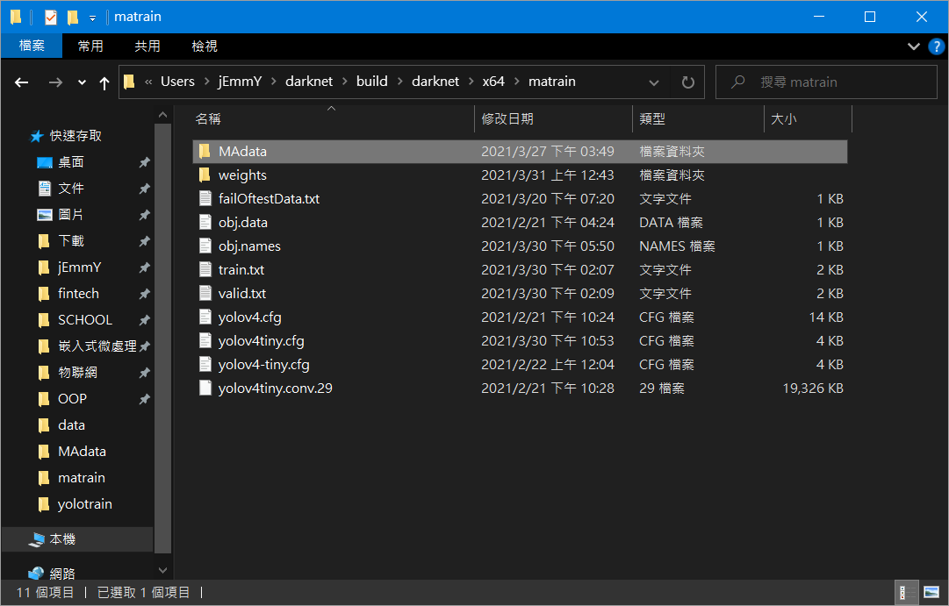This screenshot has height=606, width=949.
Task: Click the Users breadcrumb segment
Action: [177, 82]
